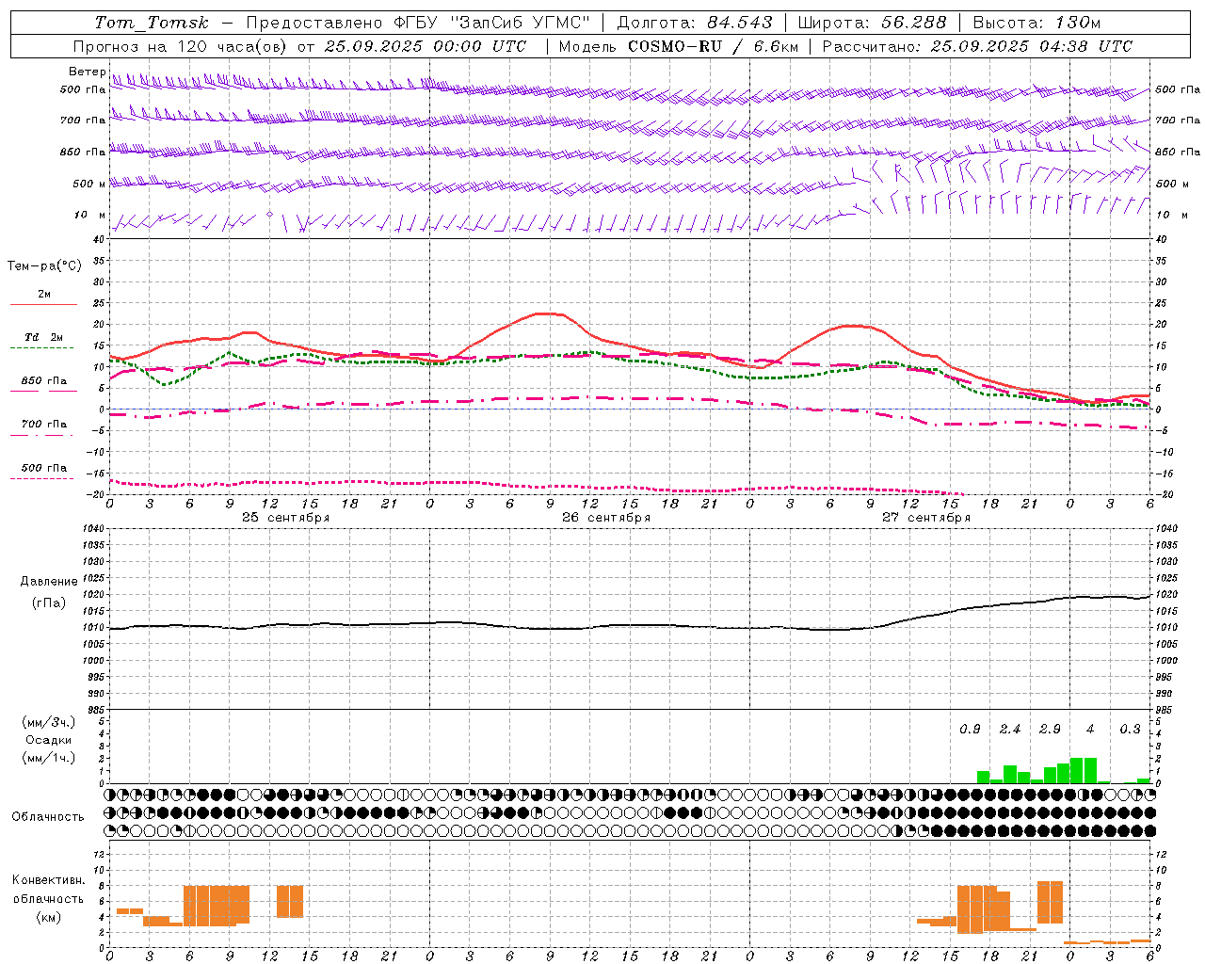Image resolution: width=1205 pixels, height=964 pixels.
Task: Click the red 2м temperature legend entry
Action: pos(43,297)
